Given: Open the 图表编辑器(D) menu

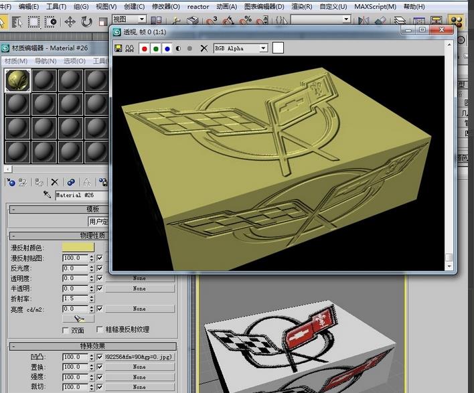Looking at the screenshot, I should point(264,6).
